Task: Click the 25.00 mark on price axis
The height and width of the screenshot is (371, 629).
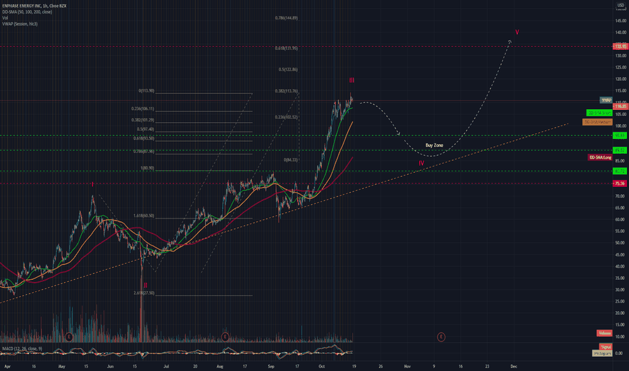Action: (x=621, y=302)
